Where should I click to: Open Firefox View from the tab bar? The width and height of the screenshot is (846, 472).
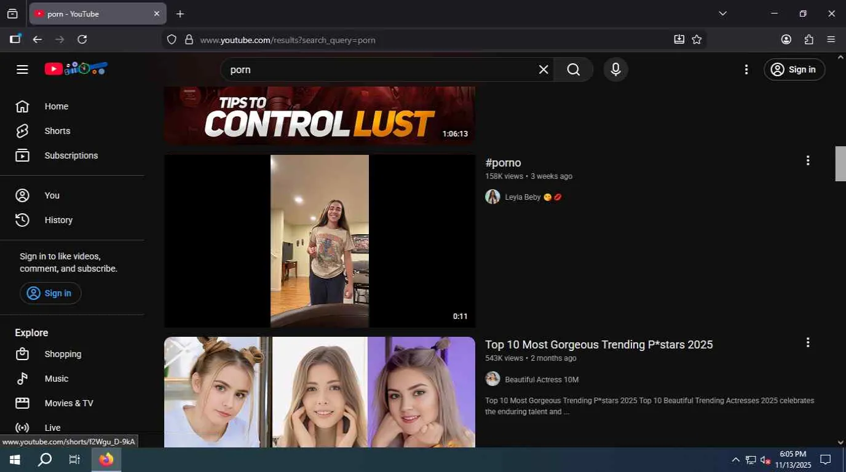[x=12, y=14]
